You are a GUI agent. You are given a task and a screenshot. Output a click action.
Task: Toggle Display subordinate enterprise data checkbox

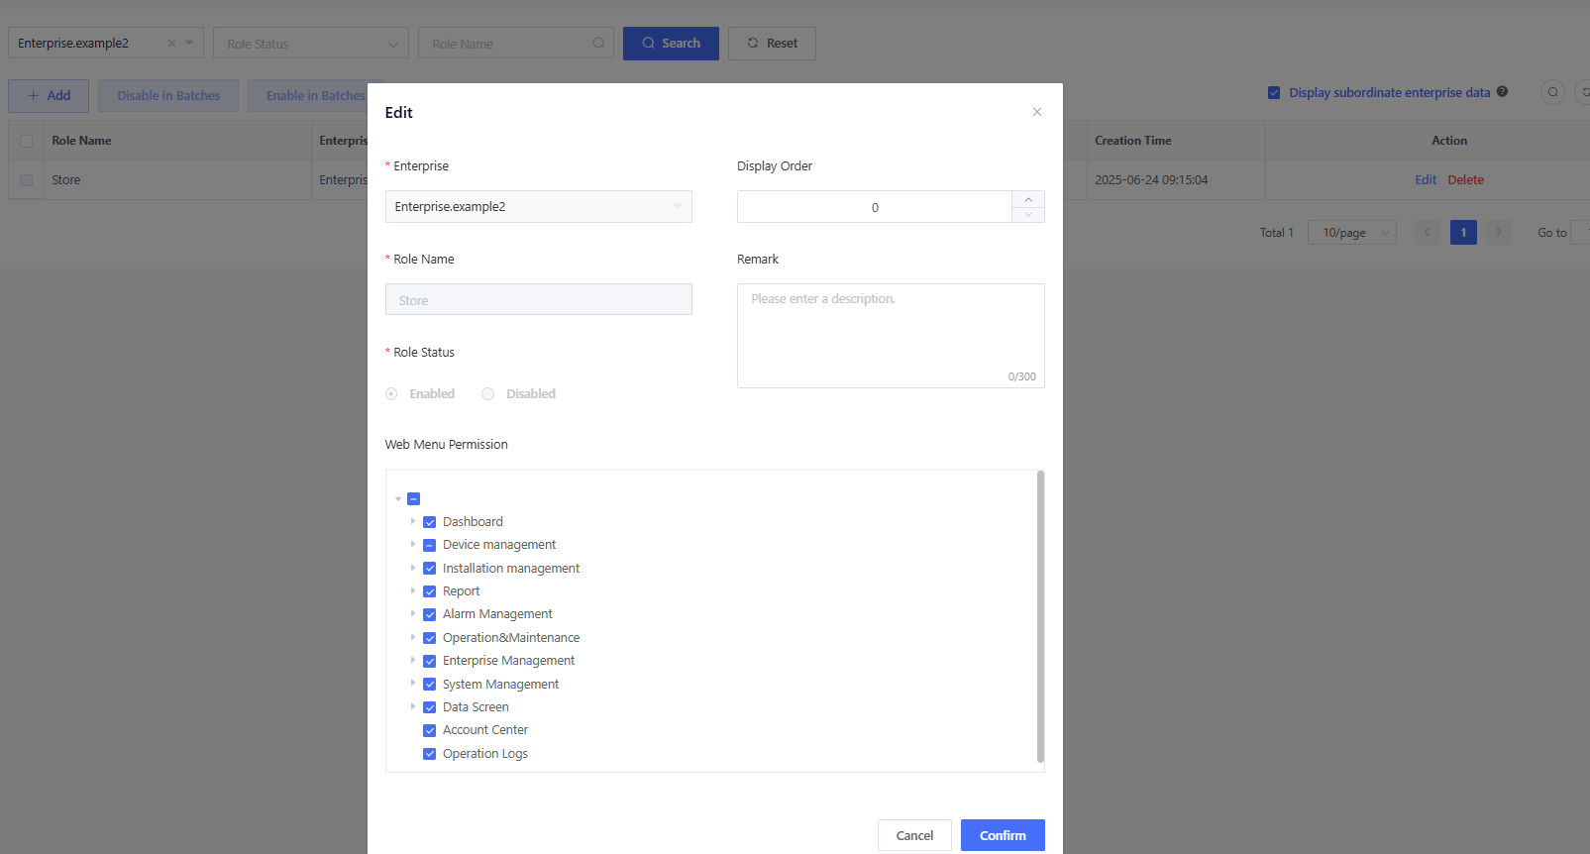pos(1274,93)
